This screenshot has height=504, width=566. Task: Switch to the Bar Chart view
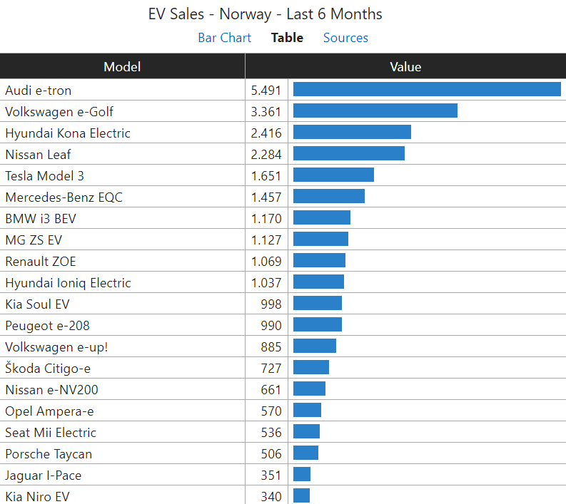tap(224, 38)
